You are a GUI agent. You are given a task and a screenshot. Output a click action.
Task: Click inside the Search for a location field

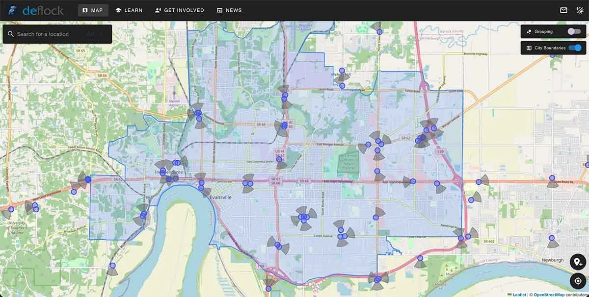(x=49, y=33)
